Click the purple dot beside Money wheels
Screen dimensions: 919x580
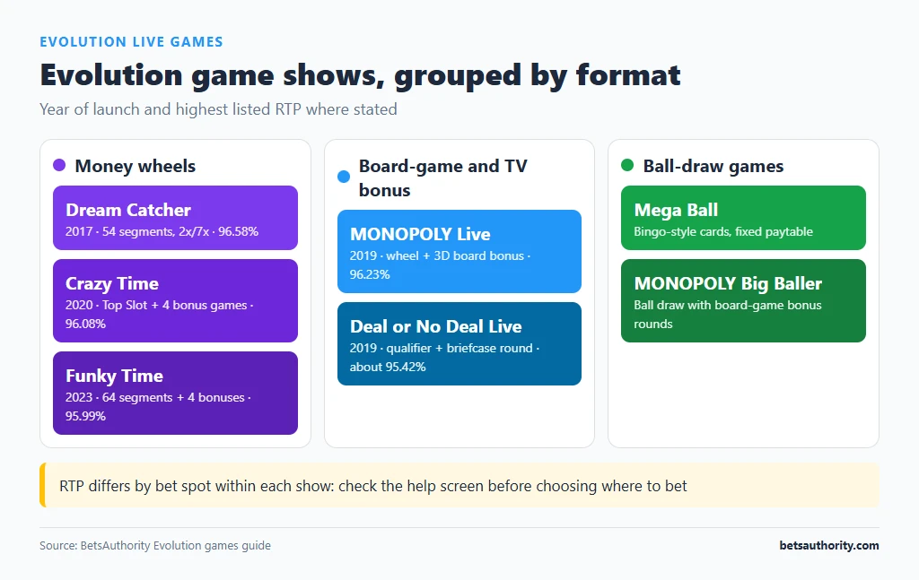[59, 165]
